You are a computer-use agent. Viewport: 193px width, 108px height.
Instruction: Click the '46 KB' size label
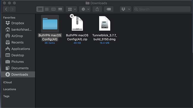(x=77, y=43)
